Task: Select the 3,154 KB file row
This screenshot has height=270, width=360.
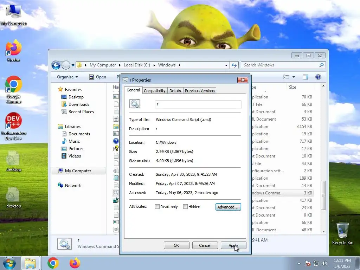Action: 282,127
